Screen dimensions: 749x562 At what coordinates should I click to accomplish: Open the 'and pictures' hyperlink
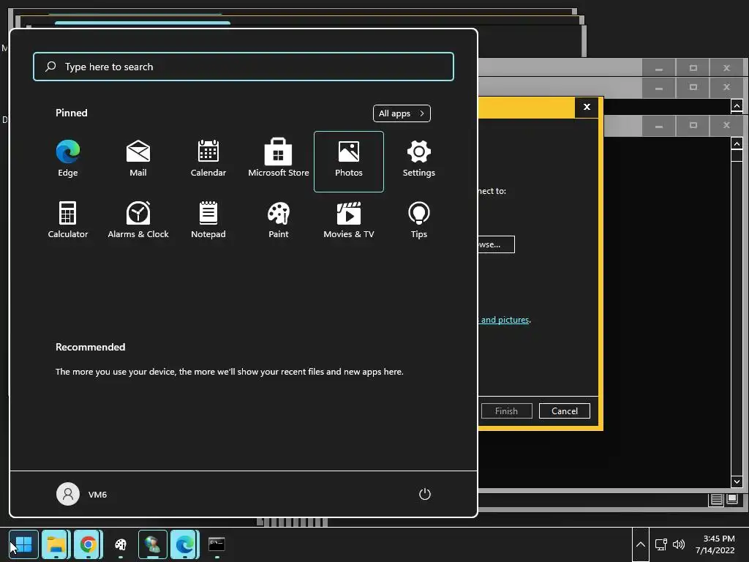[505, 320]
